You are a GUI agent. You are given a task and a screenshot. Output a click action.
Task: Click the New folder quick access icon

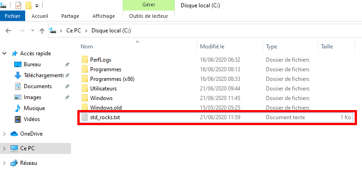tap(29, 5)
